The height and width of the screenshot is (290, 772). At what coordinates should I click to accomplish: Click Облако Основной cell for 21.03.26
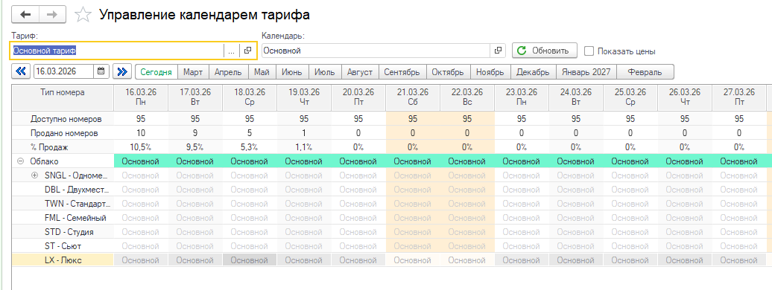pyautogui.click(x=413, y=161)
